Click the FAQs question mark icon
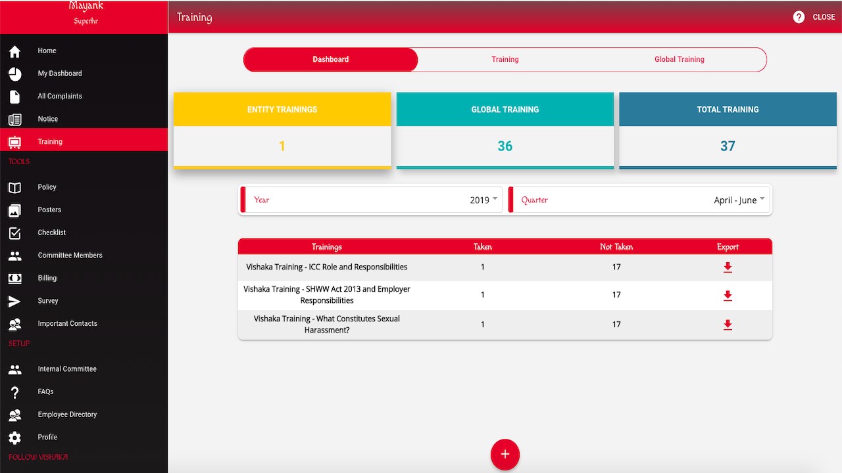Screen dimensions: 842x473 [x=14, y=392]
